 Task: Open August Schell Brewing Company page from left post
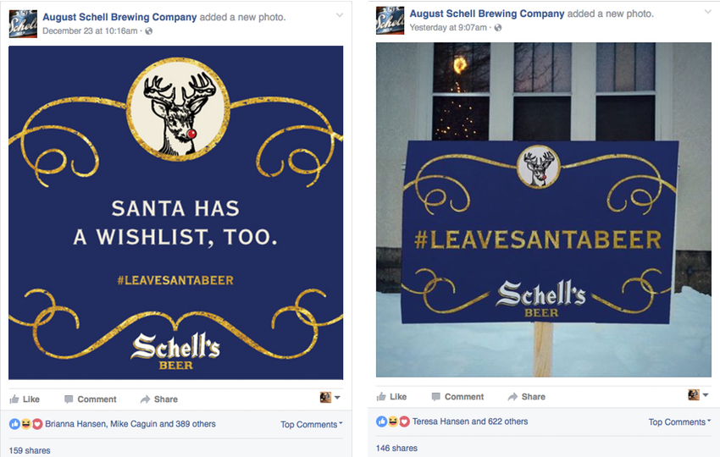(119, 17)
